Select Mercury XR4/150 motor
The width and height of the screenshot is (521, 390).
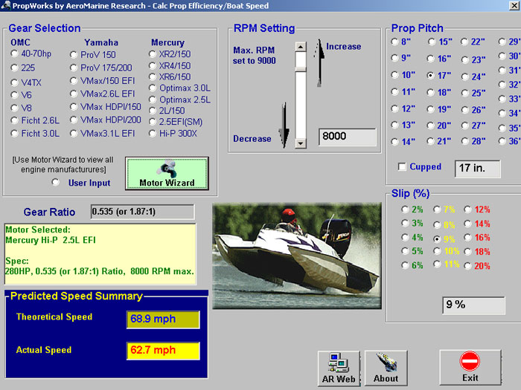(x=152, y=65)
